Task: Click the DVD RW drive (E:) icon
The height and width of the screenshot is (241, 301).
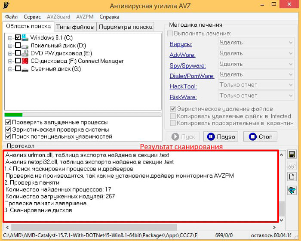Action: pos(25,53)
